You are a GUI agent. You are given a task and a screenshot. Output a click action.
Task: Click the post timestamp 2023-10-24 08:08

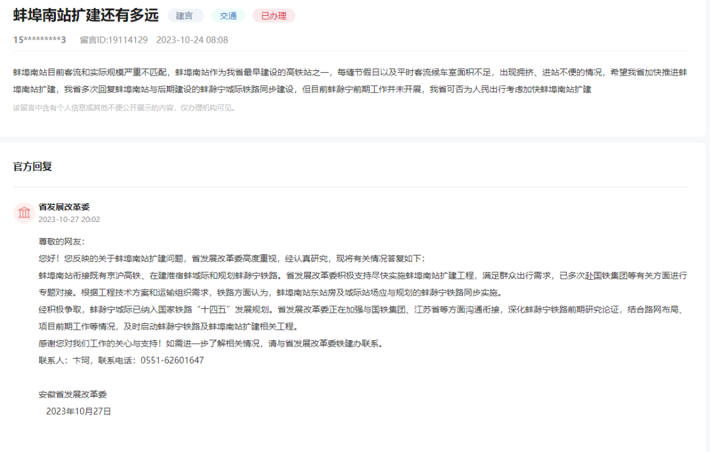tap(192, 40)
